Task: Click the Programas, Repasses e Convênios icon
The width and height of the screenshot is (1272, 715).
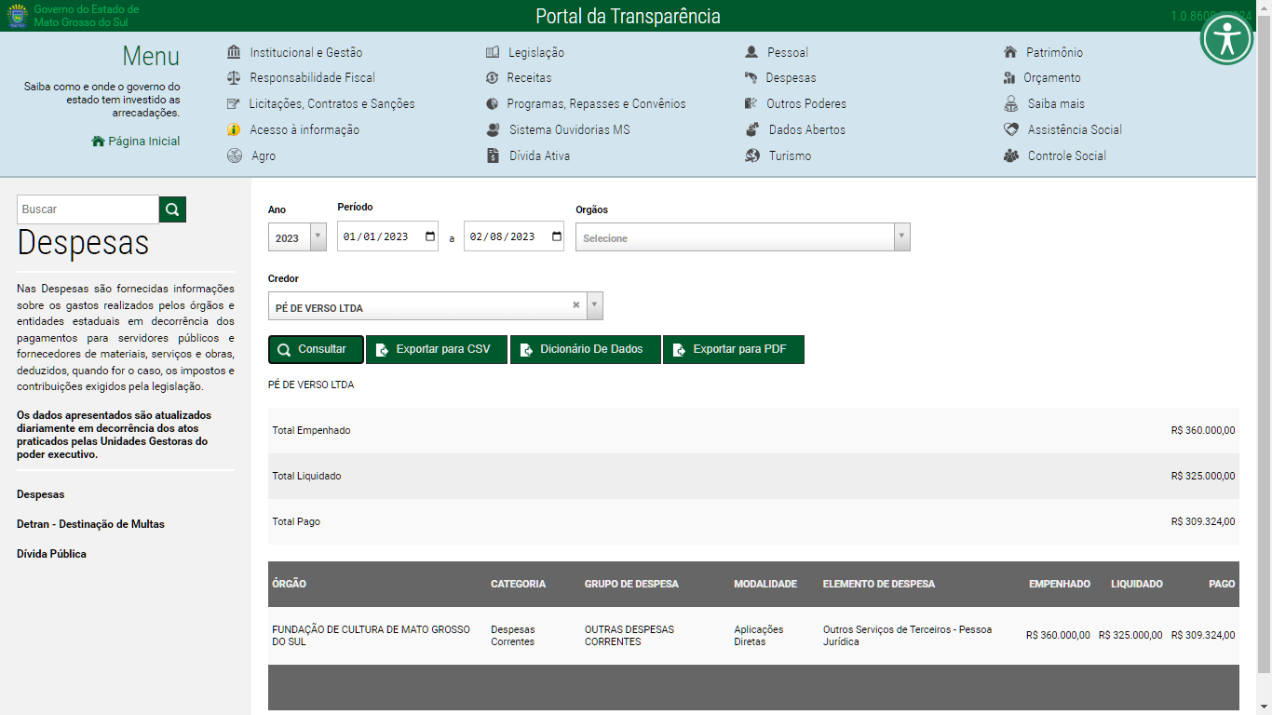Action: 494,104
